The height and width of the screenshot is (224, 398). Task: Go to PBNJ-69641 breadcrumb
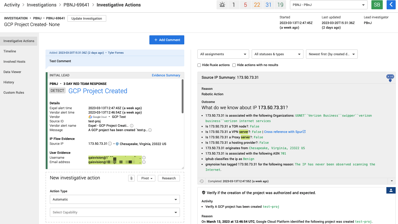(76, 5)
